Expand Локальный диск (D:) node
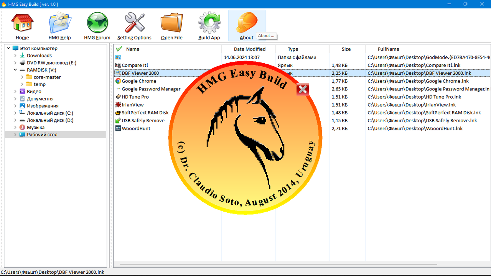491x276 pixels. [15, 120]
